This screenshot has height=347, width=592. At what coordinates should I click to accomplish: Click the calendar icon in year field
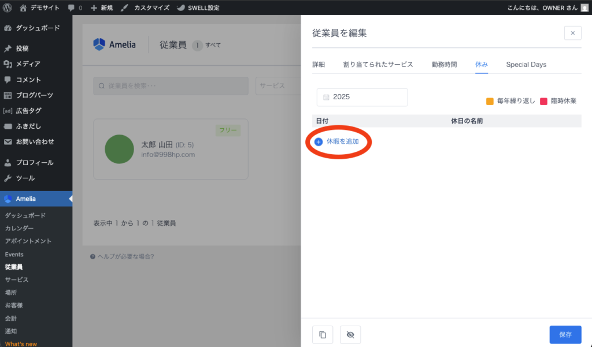(326, 97)
